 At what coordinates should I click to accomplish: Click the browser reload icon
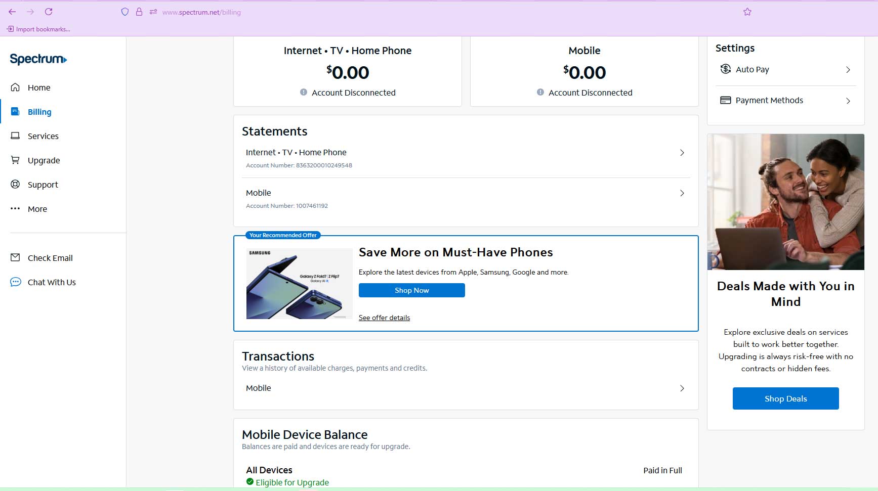pos(49,12)
